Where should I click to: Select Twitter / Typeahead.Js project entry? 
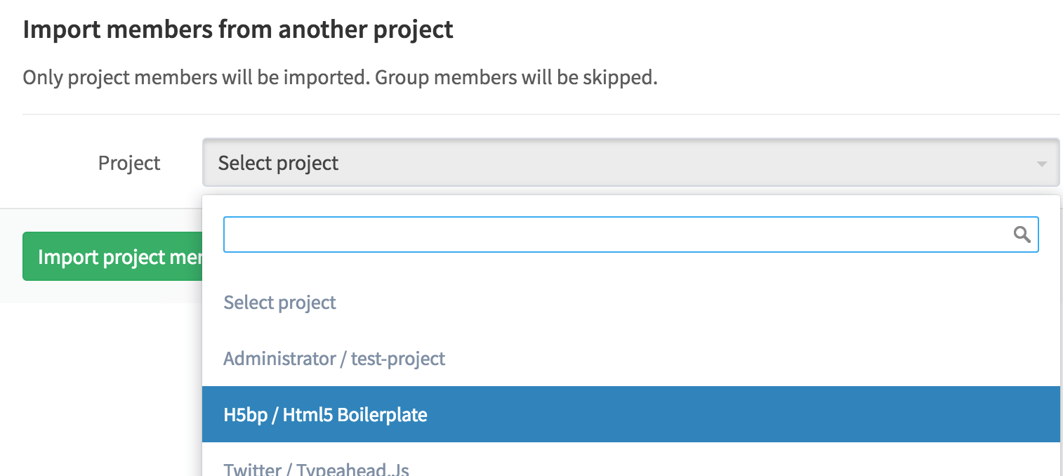pyautogui.click(x=317, y=468)
